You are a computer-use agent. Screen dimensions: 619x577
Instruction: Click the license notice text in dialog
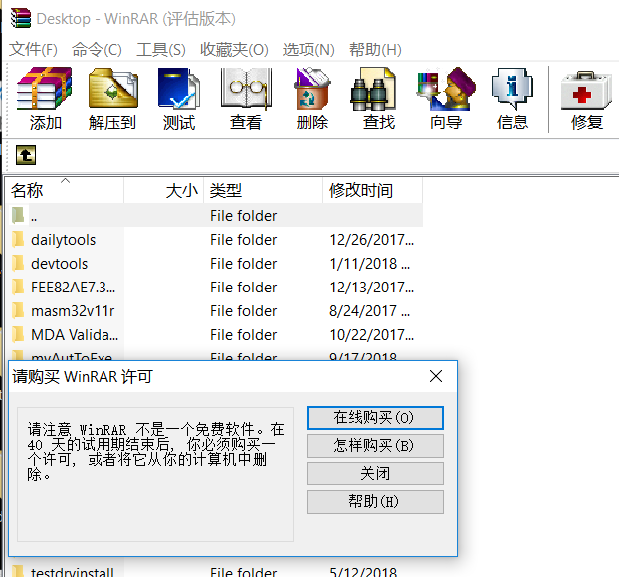click(155, 451)
